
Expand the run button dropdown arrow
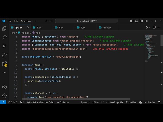150,27
